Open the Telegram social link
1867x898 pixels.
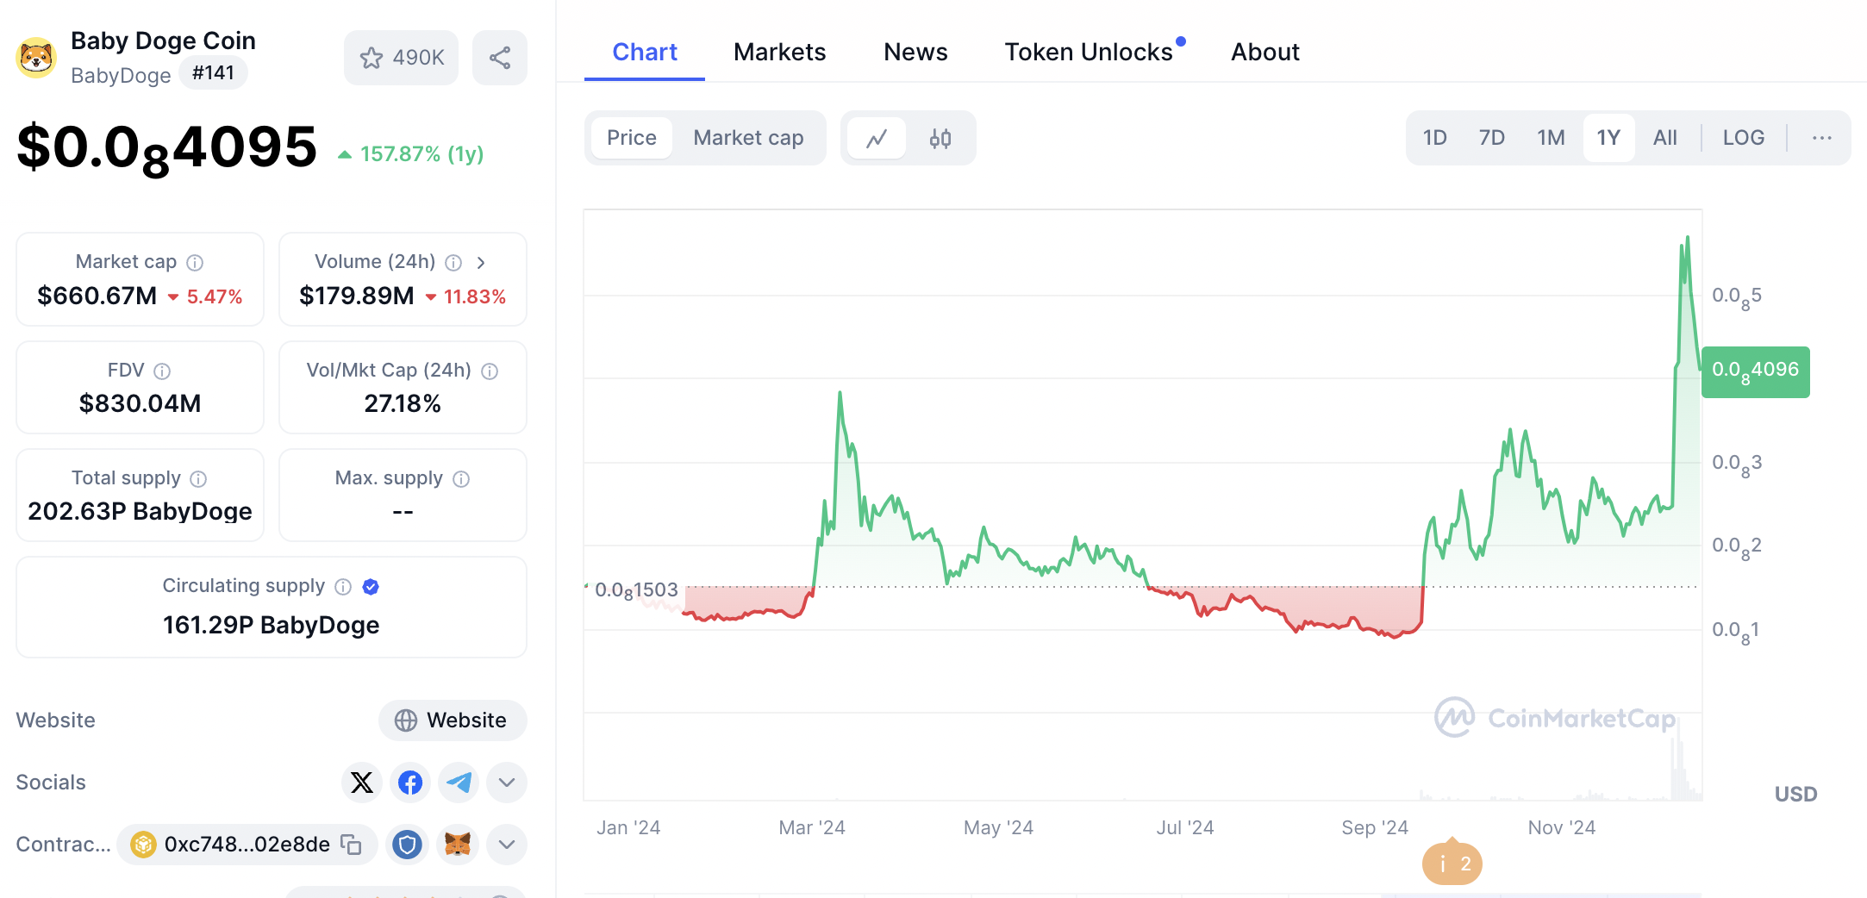click(459, 783)
